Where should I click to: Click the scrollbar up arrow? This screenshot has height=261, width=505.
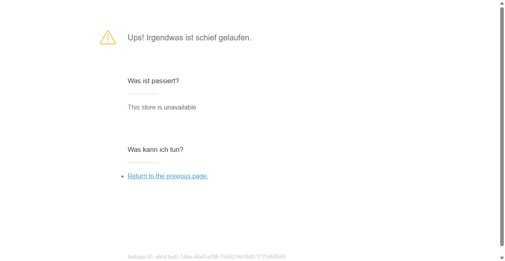click(x=502, y=3)
